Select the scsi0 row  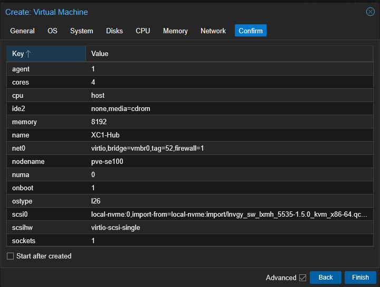point(190,215)
